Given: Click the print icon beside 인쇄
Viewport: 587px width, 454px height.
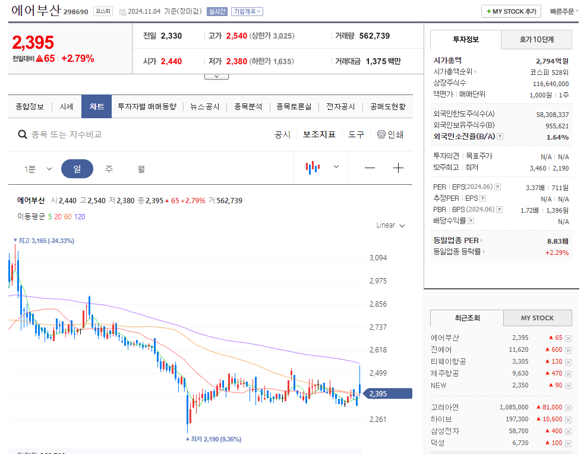Looking at the screenshot, I should [x=381, y=134].
